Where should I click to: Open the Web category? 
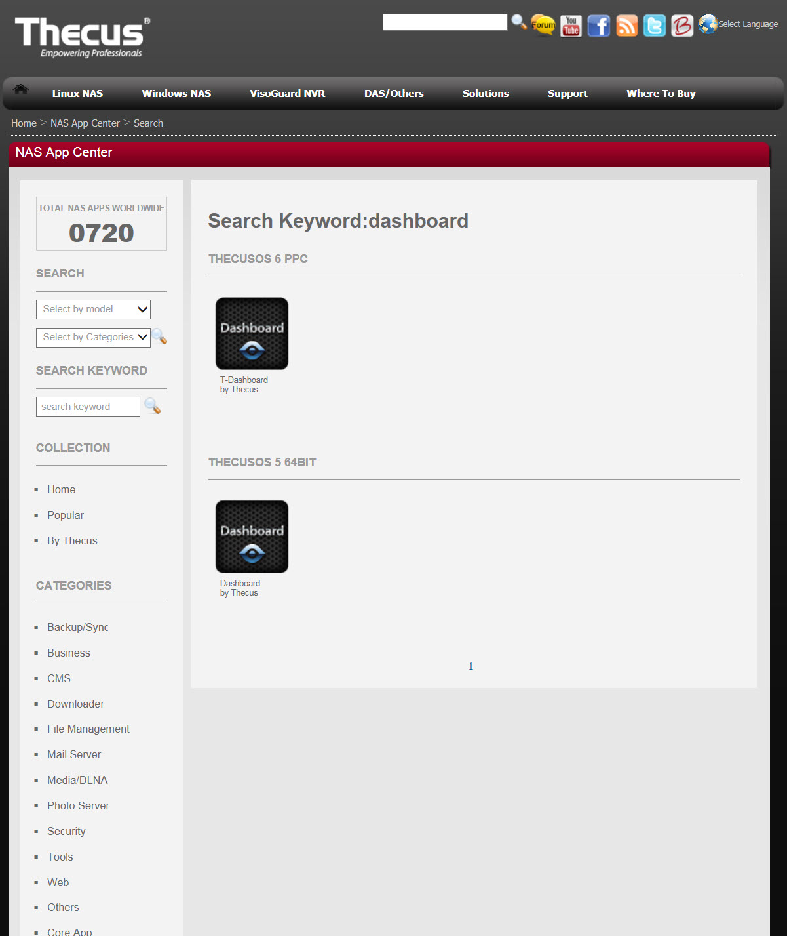[x=58, y=882]
